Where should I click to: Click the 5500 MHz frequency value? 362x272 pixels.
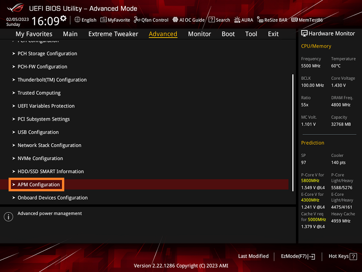(x=311, y=66)
